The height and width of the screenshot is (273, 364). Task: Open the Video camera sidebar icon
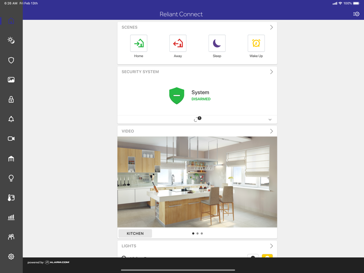coord(11,139)
